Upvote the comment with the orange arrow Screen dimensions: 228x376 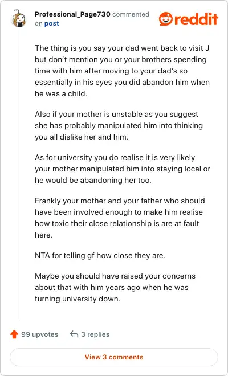[x=14, y=334]
